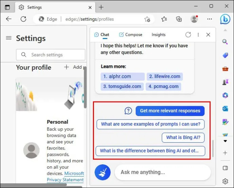234x188 pixels.
Task: Open sidebar Games chess icon
Action: (225, 82)
